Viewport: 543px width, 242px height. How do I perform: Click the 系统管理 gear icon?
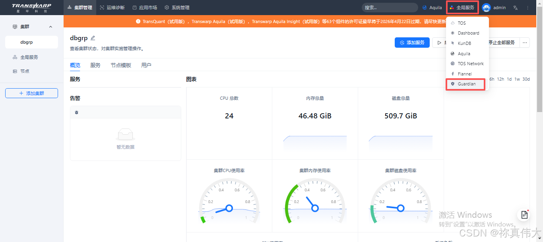(167, 8)
